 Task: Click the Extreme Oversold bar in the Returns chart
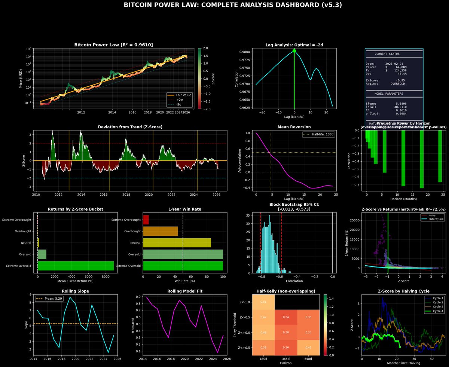pos(76,266)
